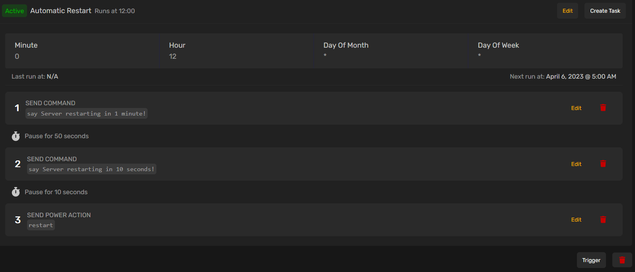Trigger the schedule now
Viewport: 635px width, 272px height.
591,260
